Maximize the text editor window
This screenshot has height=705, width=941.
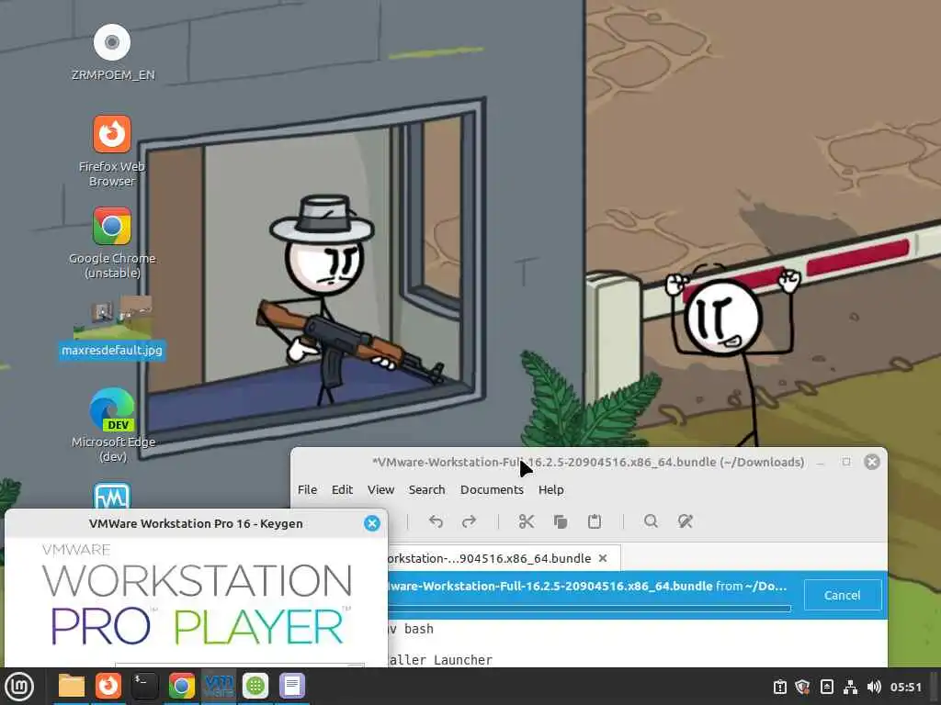point(846,462)
